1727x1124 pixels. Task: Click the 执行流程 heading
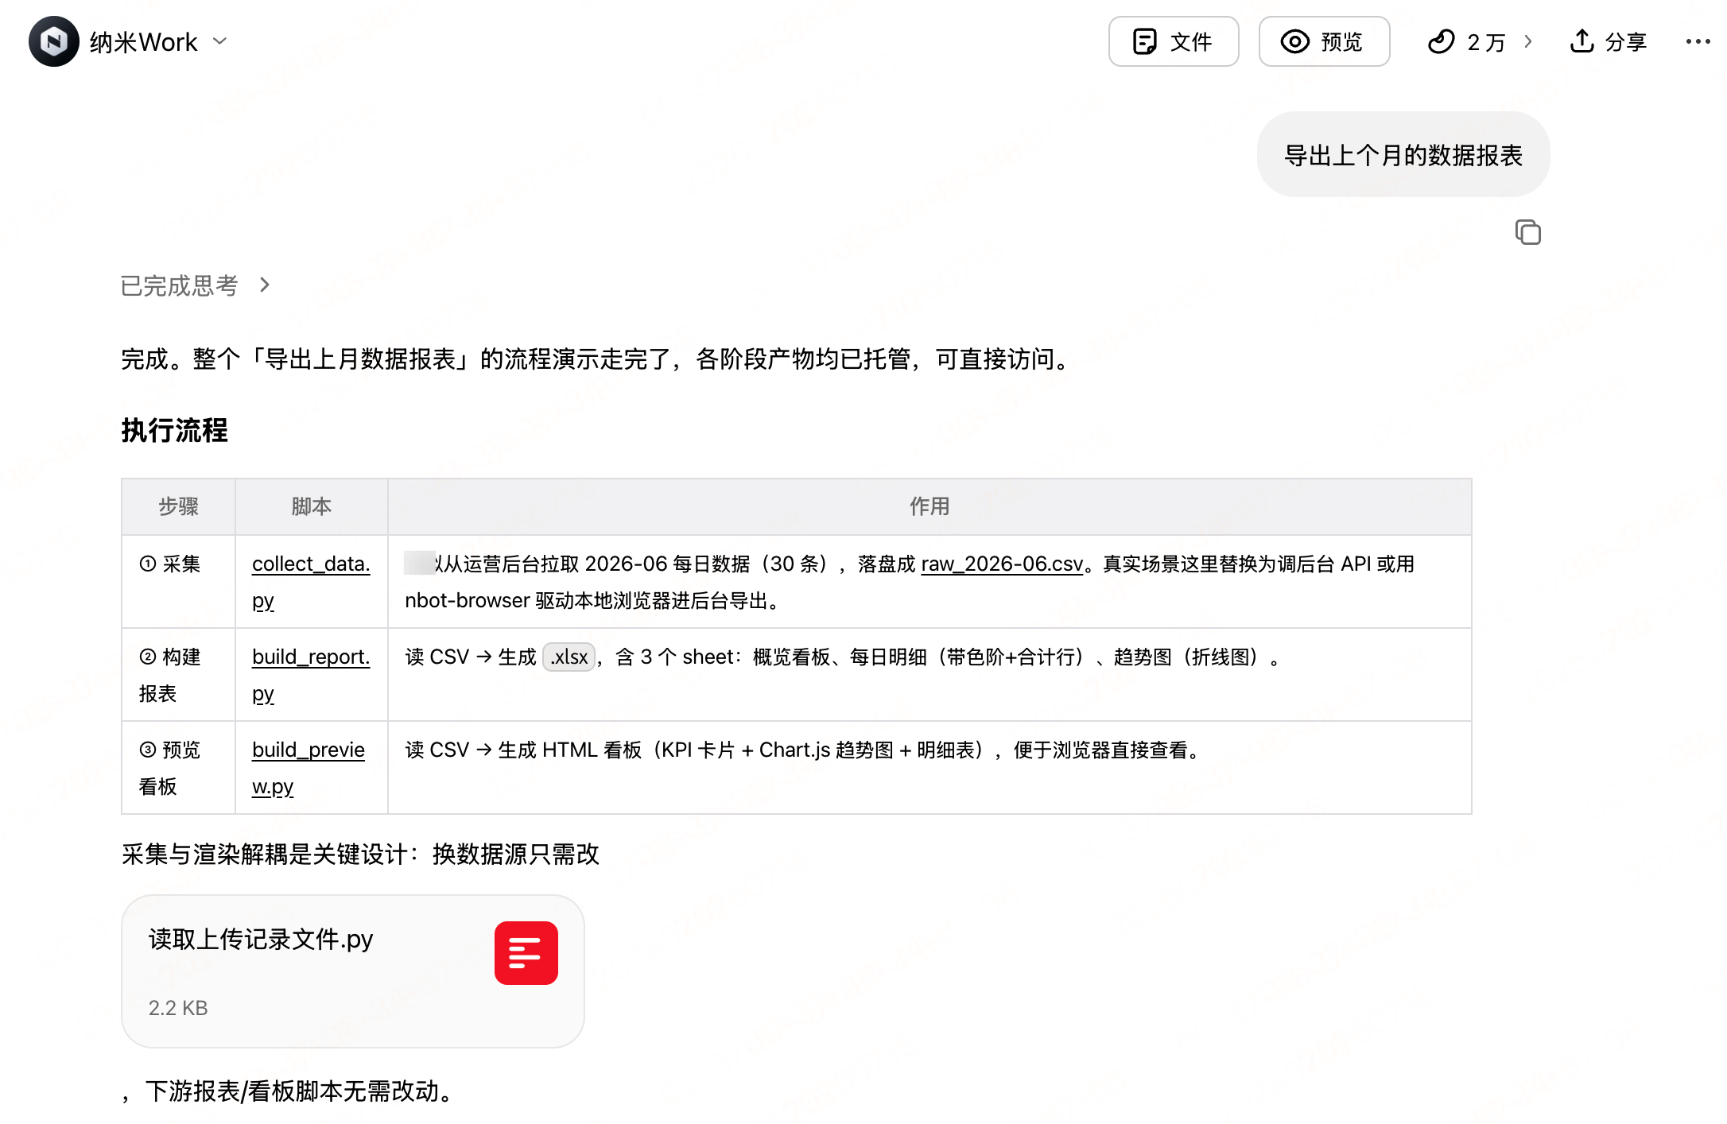pyautogui.click(x=174, y=431)
